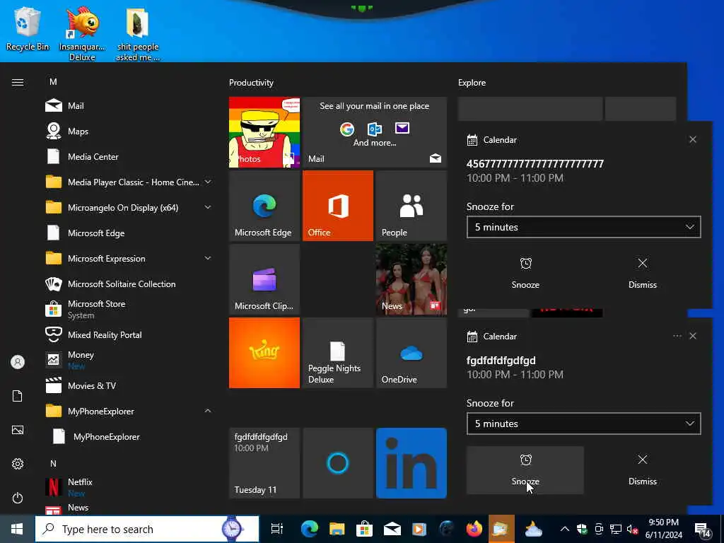The image size is (724, 543).
Task: Open Media Center in the app list
Action: point(129,156)
